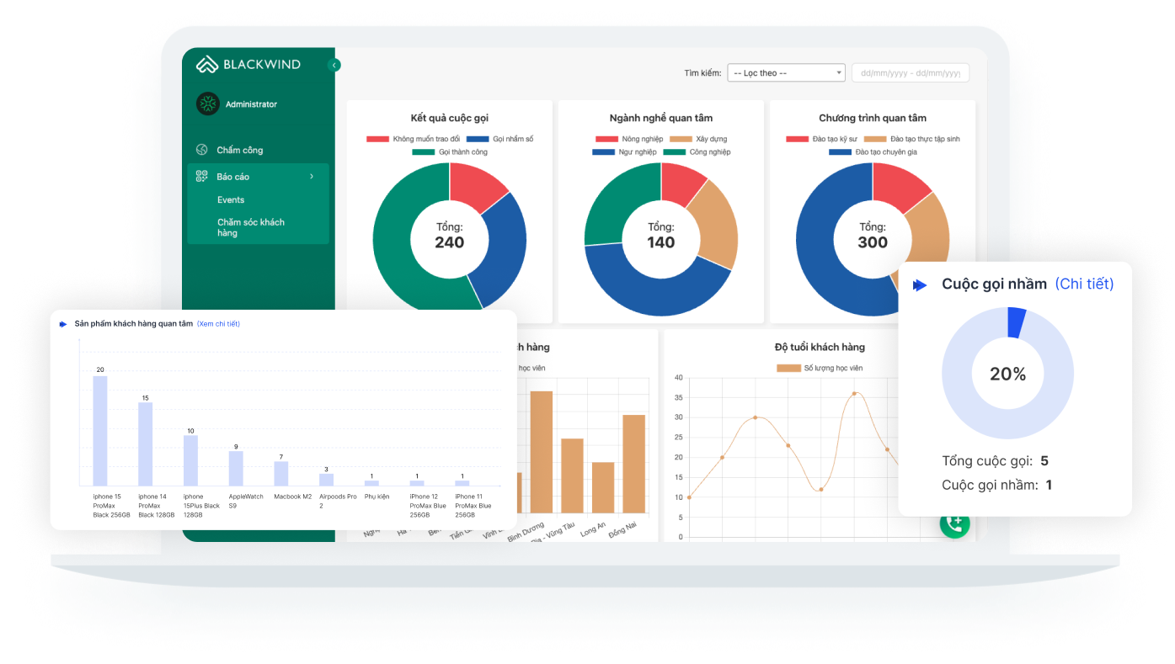Open the Events submenu item

click(x=231, y=200)
